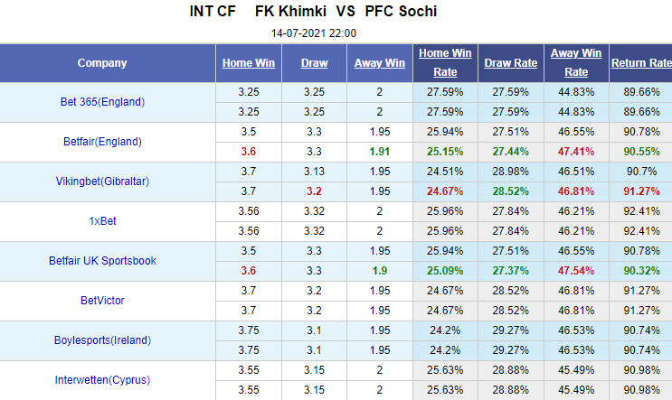The image size is (672, 400).
Task: Select the Draw Rate column header
Action: tap(511, 63)
